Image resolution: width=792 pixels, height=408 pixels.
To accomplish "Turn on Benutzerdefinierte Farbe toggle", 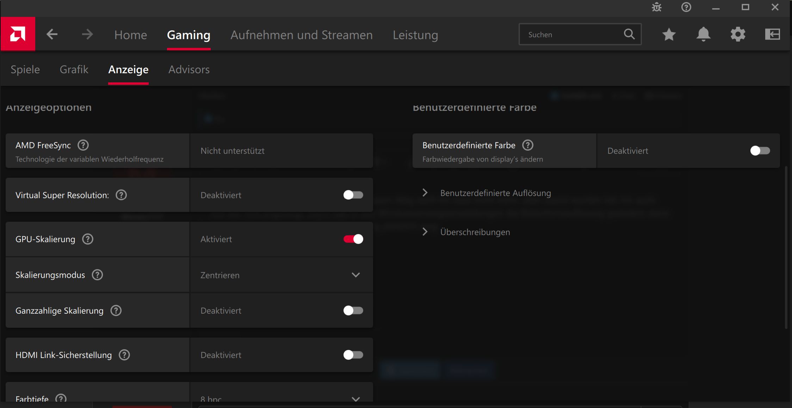I will 760,151.
